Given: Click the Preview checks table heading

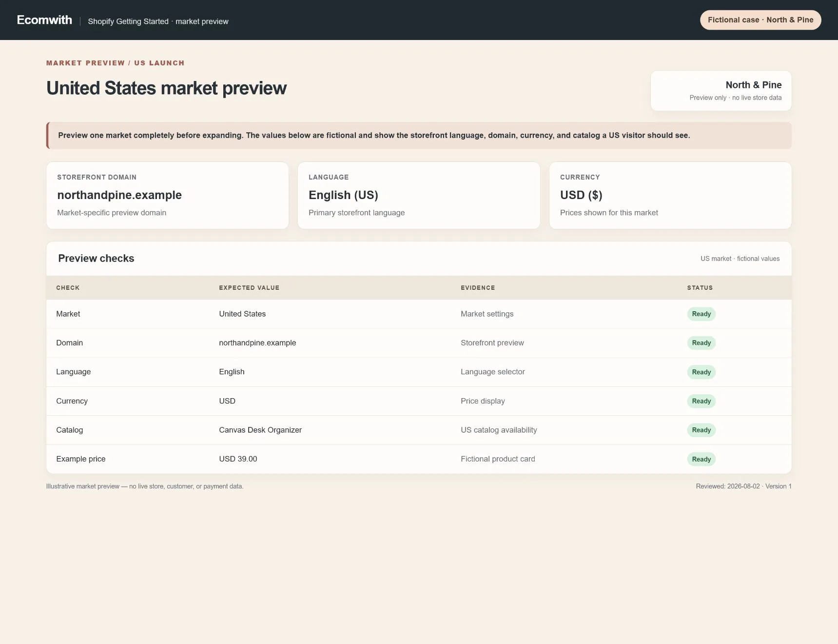Looking at the screenshot, I should pyautogui.click(x=96, y=259).
